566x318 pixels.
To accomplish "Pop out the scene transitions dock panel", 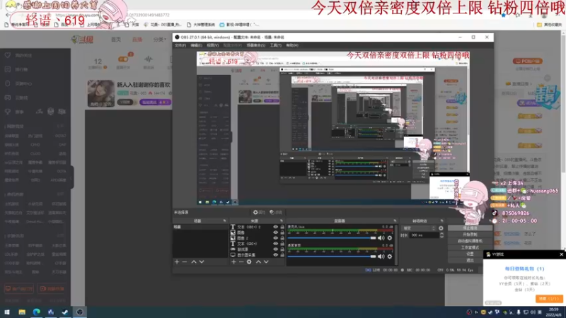I will 441,220.
